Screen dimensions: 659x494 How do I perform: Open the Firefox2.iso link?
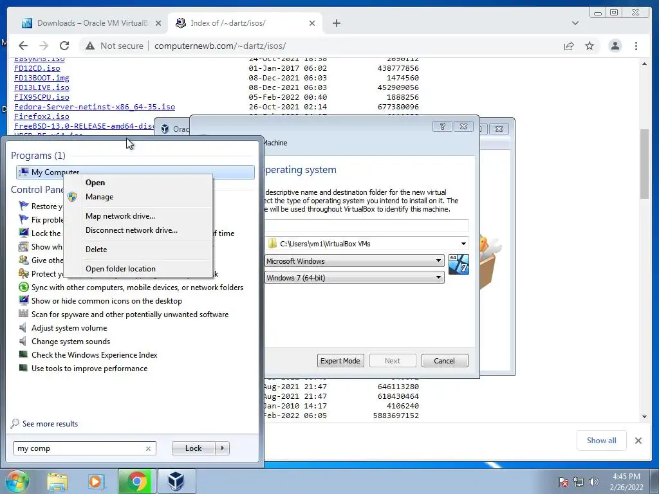[x=42, y=116]
